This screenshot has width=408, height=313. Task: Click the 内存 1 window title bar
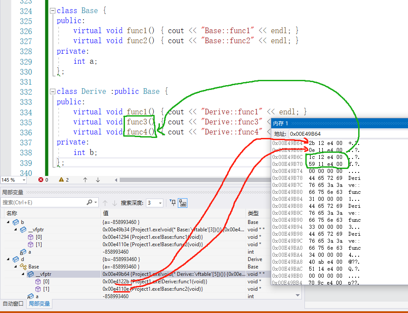pos(339,123)
